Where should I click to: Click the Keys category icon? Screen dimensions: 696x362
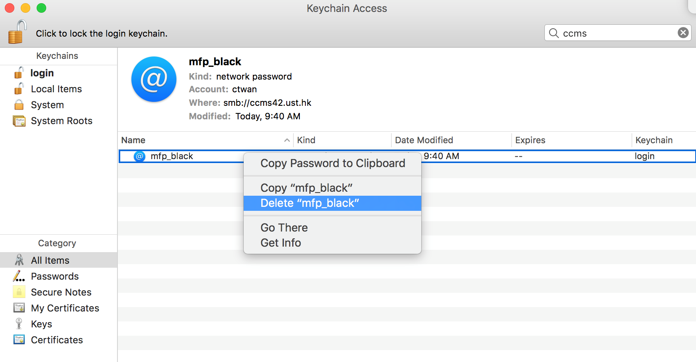[x=19, y=324]
